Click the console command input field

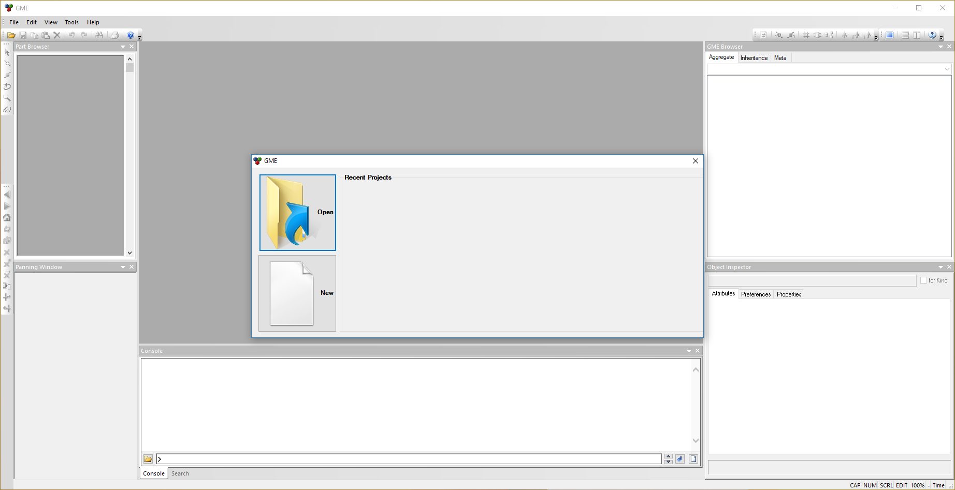(409, 459)
